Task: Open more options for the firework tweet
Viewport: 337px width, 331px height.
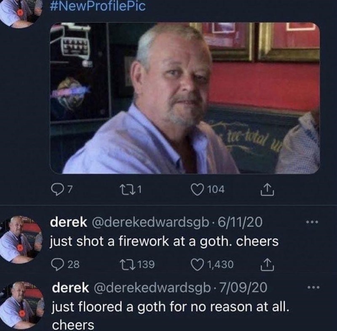Action: tap(312, 222)
